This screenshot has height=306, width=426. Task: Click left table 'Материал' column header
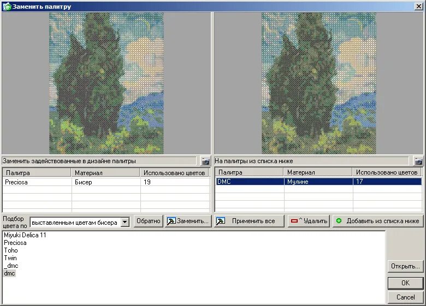coord(105,172)
